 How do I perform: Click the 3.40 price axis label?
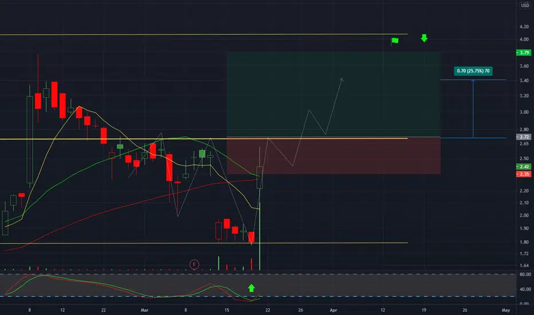(x=524, y=81)
